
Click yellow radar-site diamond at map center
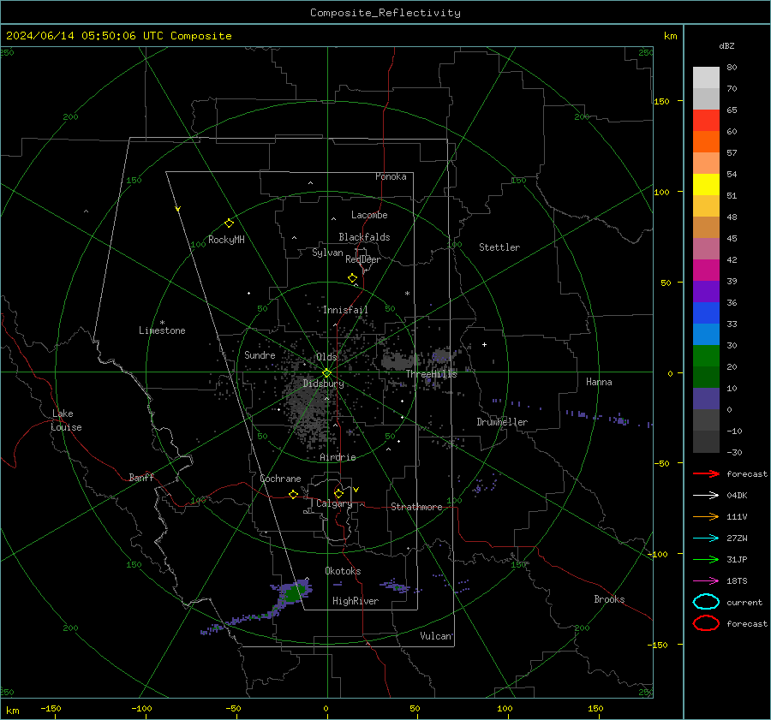click(326, 373)
